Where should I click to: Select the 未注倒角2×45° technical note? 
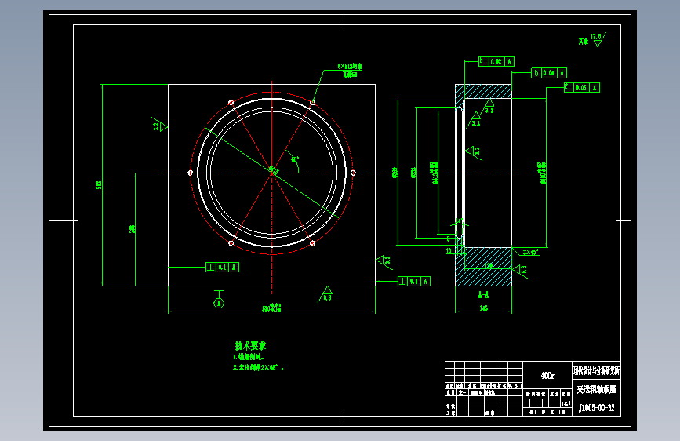click(x=257, y=368)
